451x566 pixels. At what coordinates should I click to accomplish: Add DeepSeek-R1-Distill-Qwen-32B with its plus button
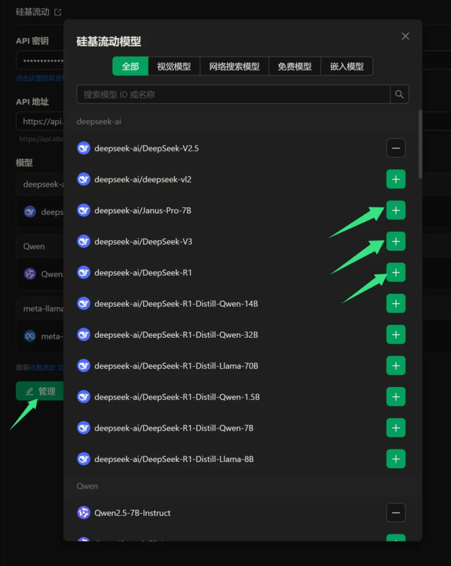(x=396, y=334)
